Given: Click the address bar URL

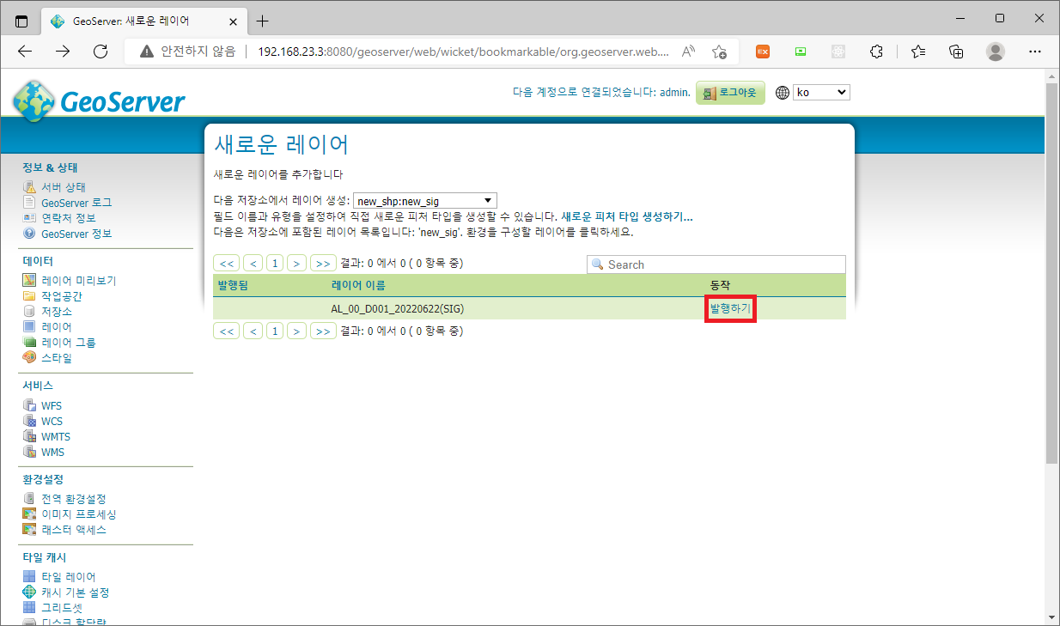Looking at the screenshot, I should 464,52.
